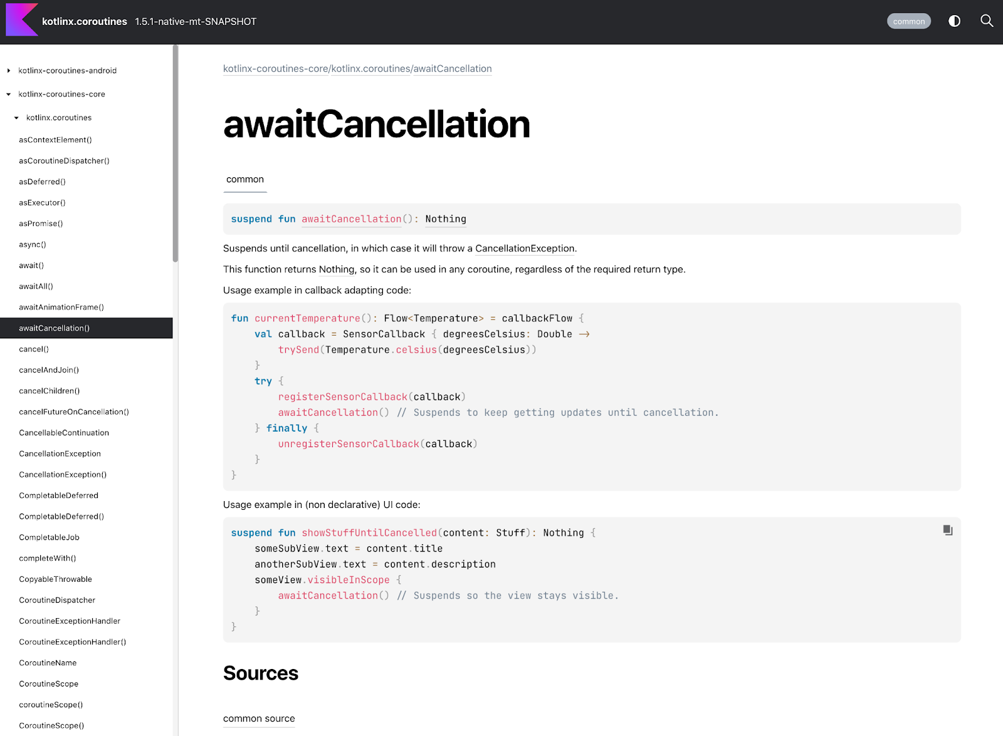
Task: Copy the showStuffUntilCancelled code sample
Action: coord(947,531)
